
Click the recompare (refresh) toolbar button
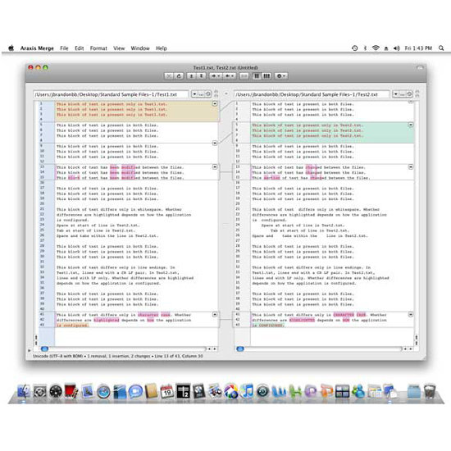pos(179,76)
